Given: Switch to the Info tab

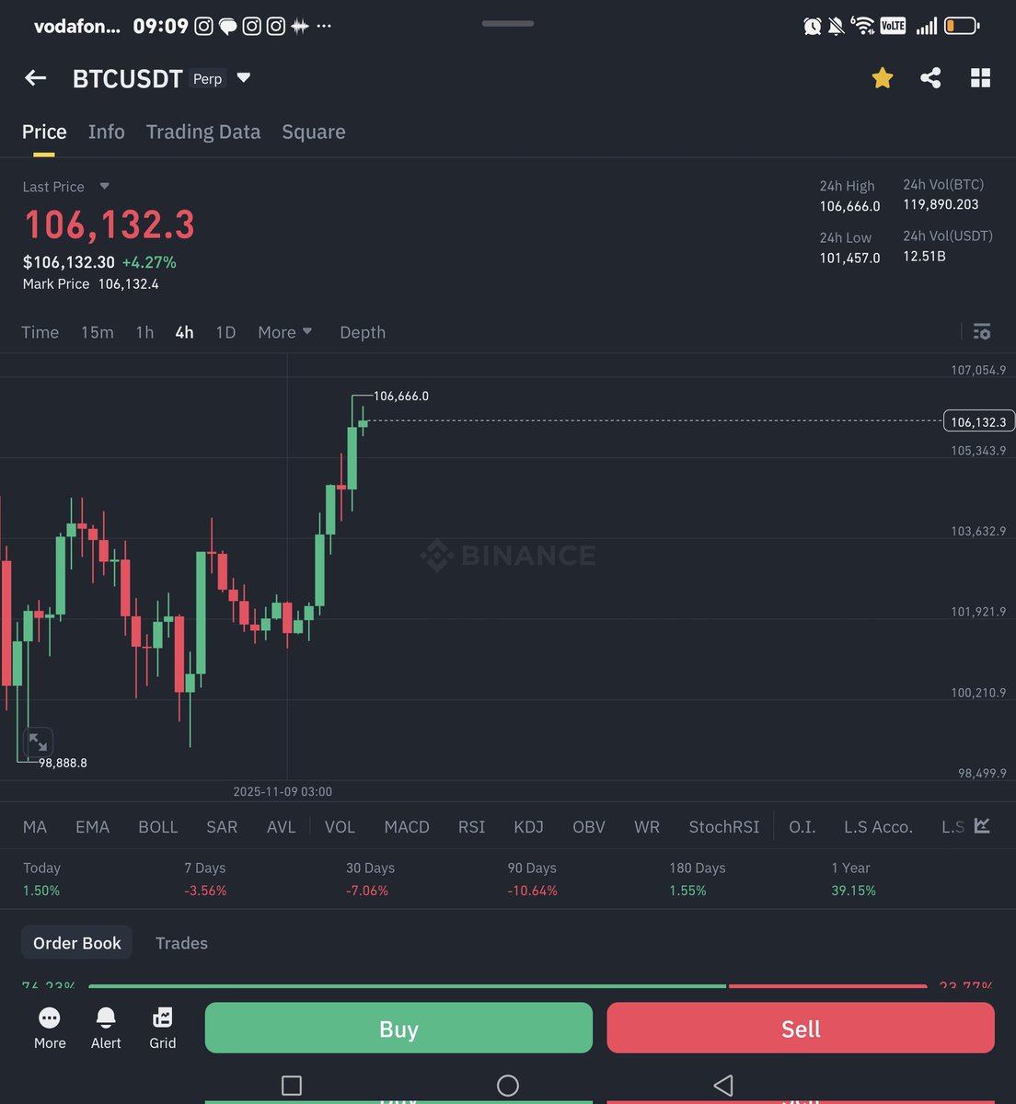Looking at the screenshot, I should pyautogui.click(x=107, y=132).
